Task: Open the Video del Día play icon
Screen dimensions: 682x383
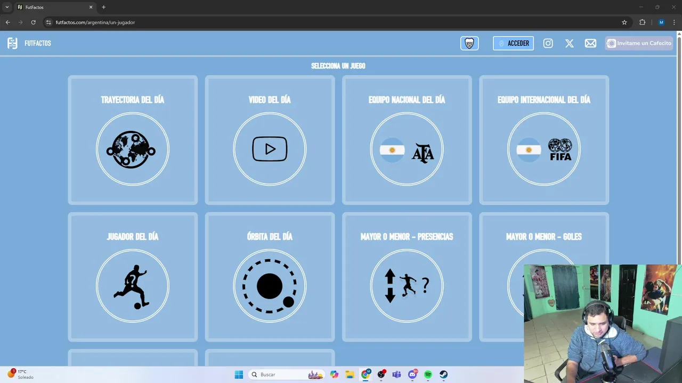Action: pyautogui.click(x=270, y=149)
